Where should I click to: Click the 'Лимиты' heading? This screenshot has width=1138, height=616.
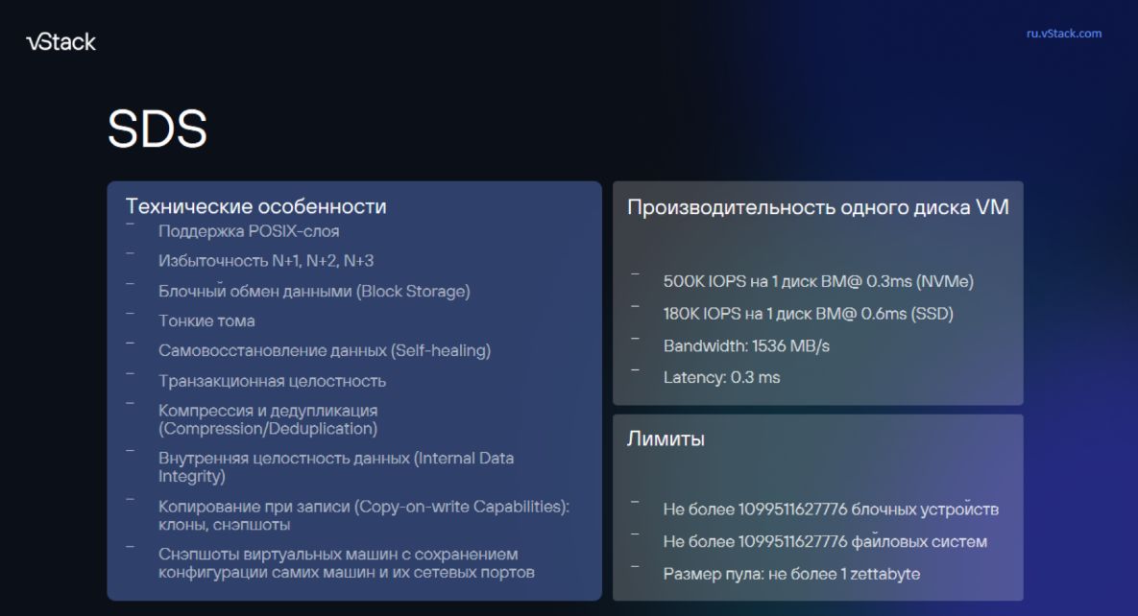[666, 438]
